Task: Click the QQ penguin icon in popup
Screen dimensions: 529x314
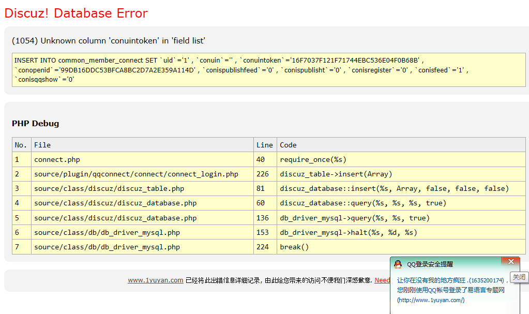Action: (398, 264)
